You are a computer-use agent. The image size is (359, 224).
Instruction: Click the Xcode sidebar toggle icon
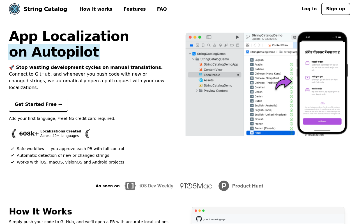coord(209,37)
